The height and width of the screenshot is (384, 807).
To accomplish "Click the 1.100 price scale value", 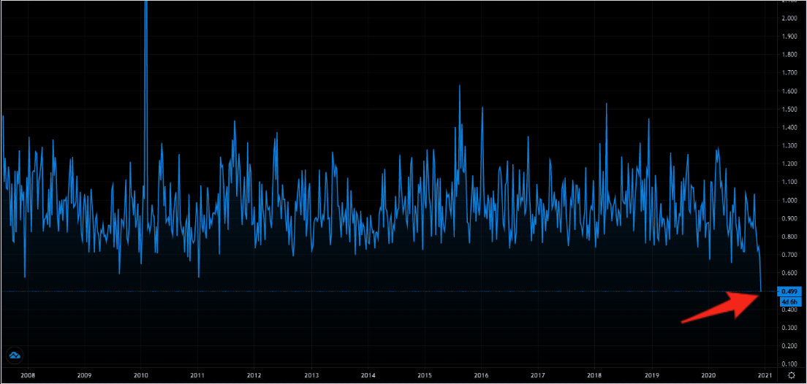I will (x=789, y=182).
